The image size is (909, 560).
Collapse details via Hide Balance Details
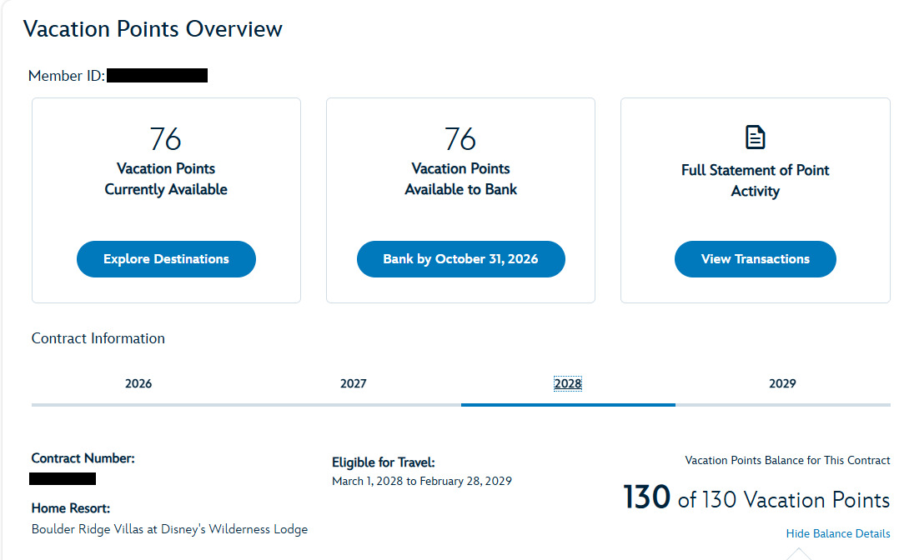[837, 533]
